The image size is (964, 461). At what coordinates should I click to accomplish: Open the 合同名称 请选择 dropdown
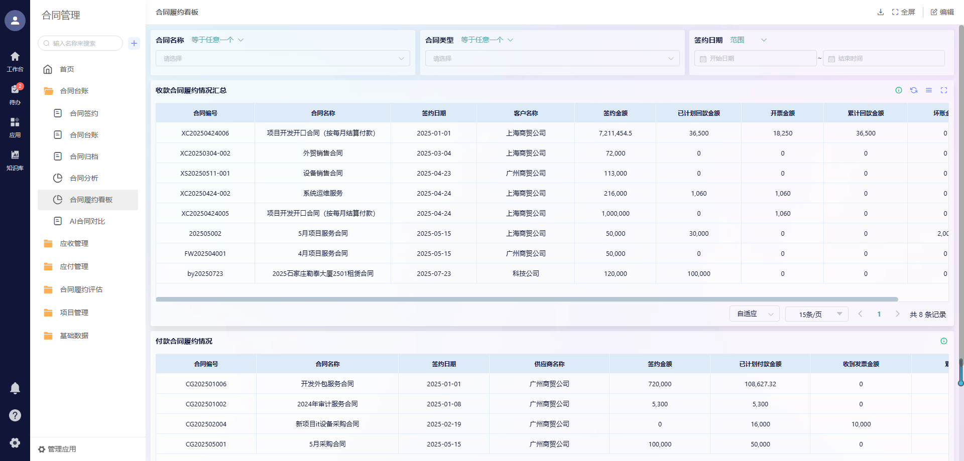click(283, 59)
